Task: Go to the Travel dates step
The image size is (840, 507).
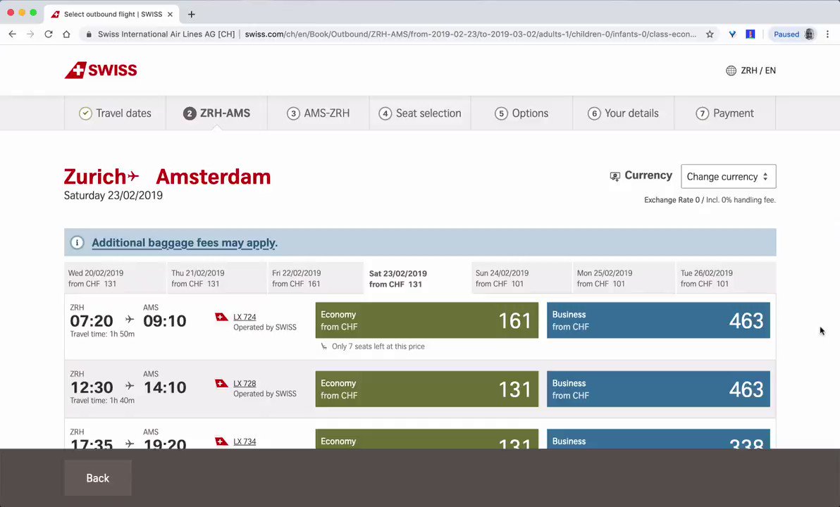Action: (x=115, y=113)
